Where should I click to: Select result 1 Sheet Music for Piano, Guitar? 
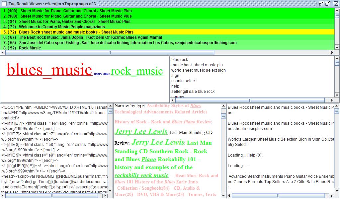pos(167,11)
